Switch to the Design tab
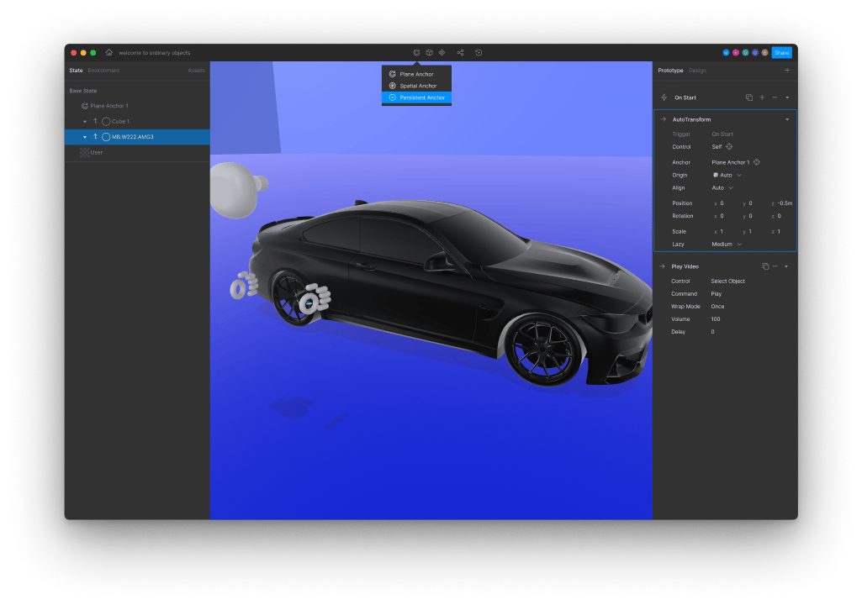This screenshot has width=862, height=605. pos(697,71)
